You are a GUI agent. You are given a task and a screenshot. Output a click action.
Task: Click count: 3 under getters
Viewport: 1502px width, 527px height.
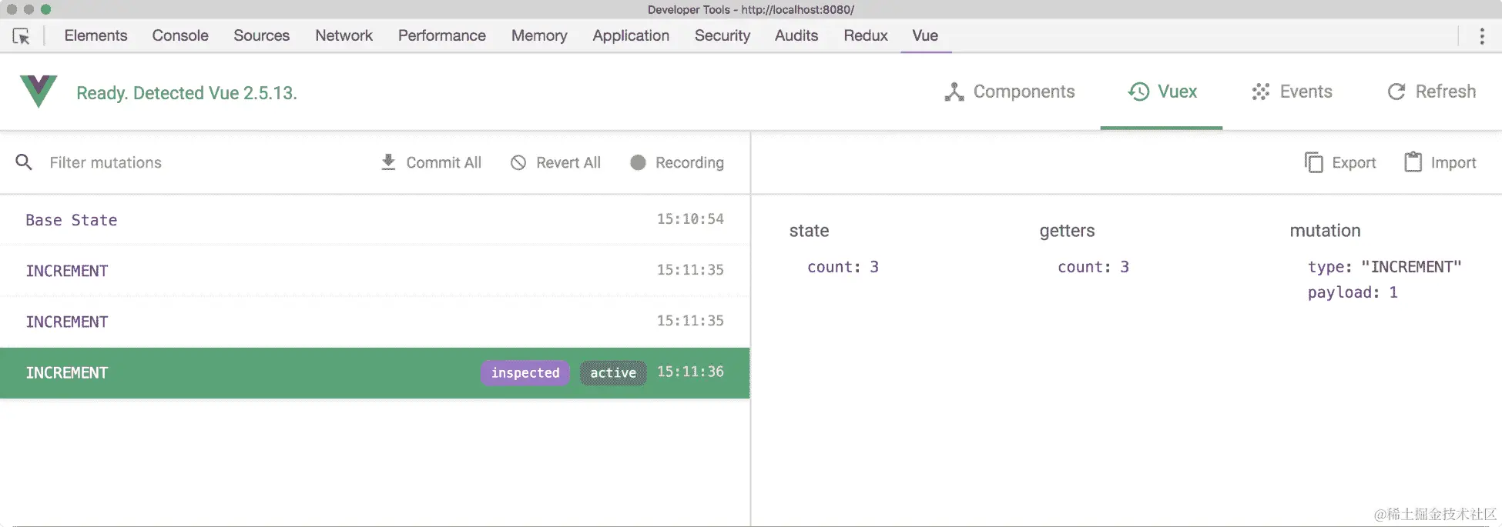point(1093,267)
